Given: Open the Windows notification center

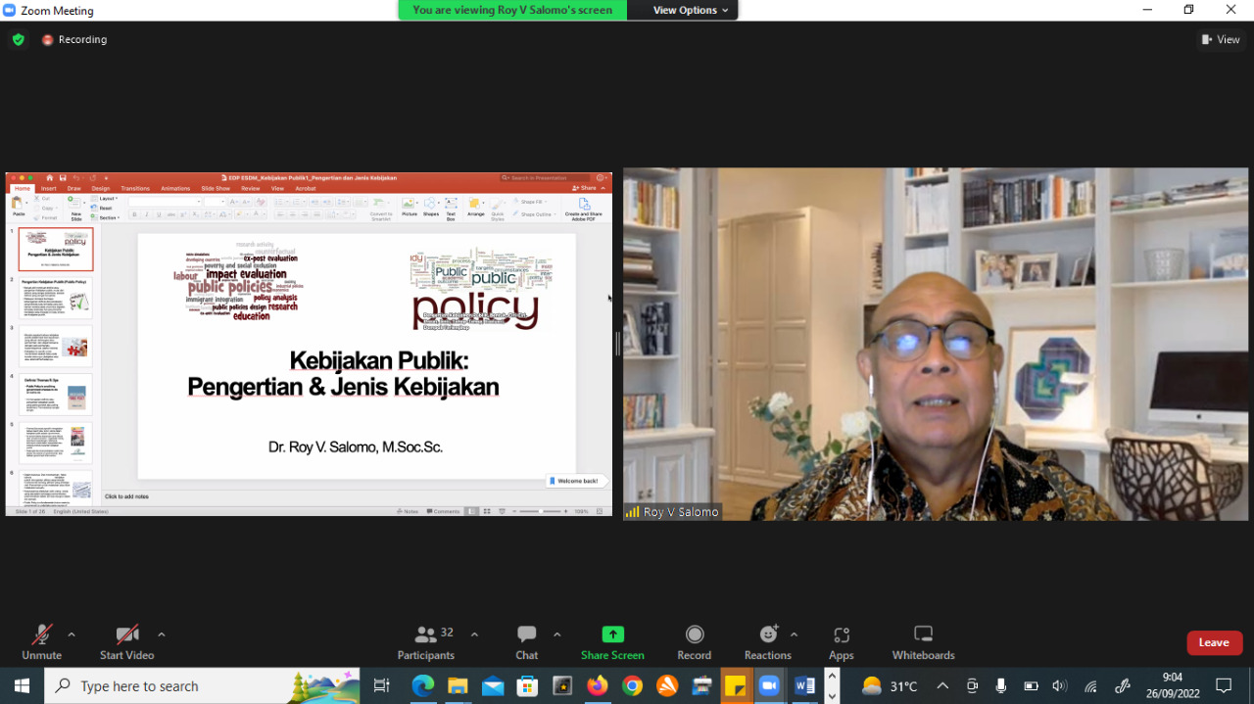Looking at the screenshot, I should pos(1224,686).
